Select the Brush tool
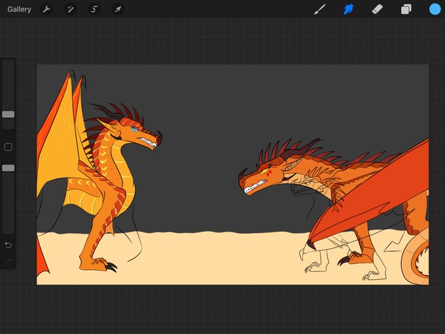Viewport: 445px width, 334px height. tap(320, 9)
